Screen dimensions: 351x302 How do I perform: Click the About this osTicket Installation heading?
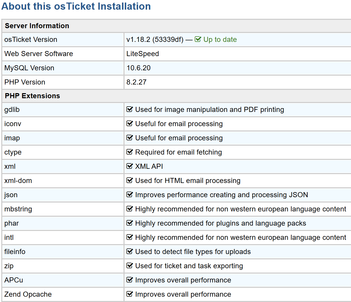click(x=76, y=6)
